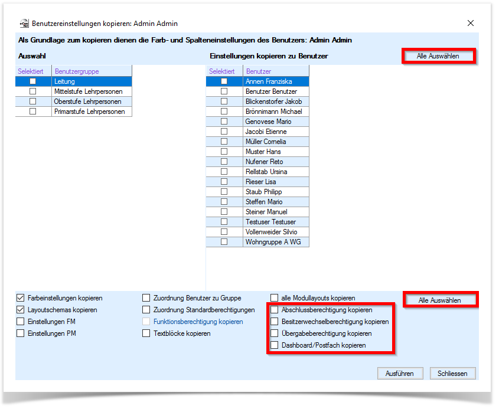Click the Schliessen button
This screenshot has width=499, height=409.
click(x=452, y=374)
